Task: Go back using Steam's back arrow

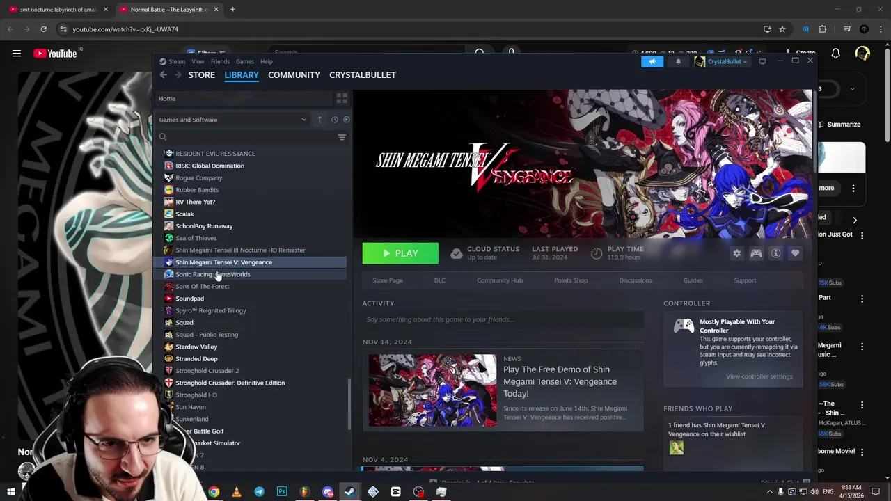Action: [163, 74]
